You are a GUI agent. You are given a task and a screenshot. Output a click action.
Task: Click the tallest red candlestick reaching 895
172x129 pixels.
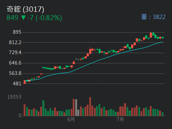pyautogui.click(x=151, y=35)
